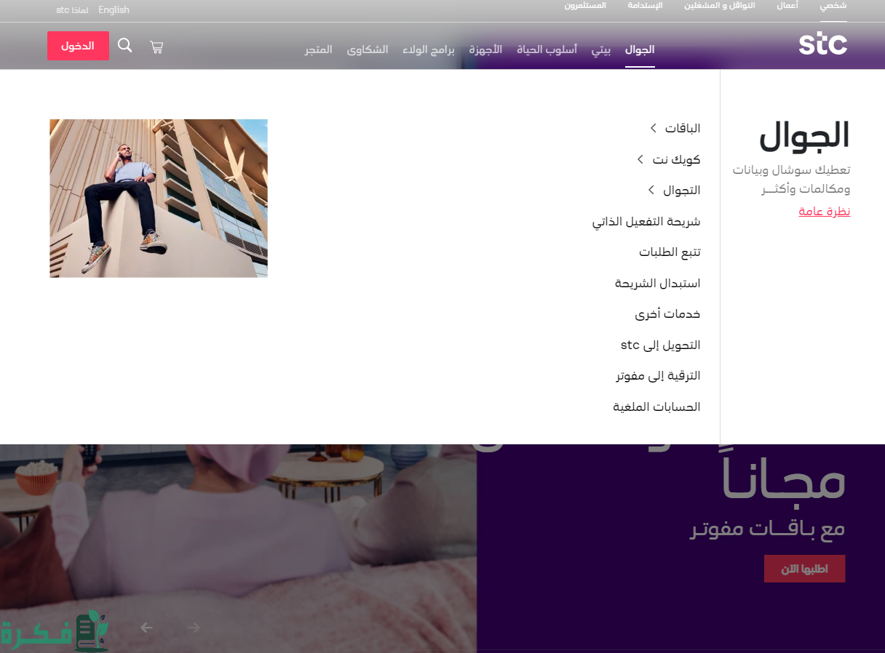Viewport: 885px width, 653px height.
Task: Switch to the أعمال top tab
Action: click(787, 6)
